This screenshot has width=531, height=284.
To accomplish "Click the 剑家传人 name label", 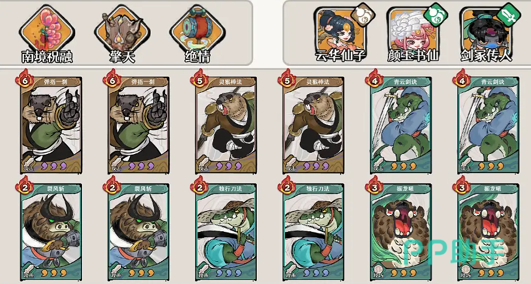I will (x=486, y=55).
